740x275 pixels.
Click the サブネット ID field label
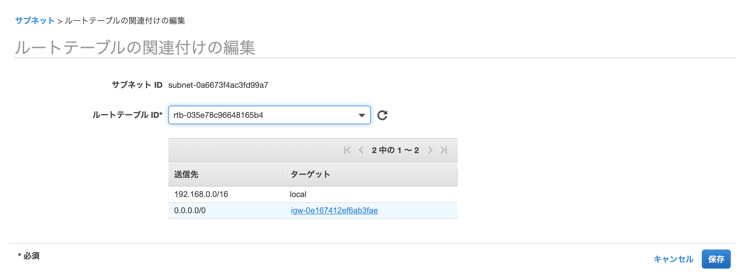pyautogui.click(x=137, y=85)
